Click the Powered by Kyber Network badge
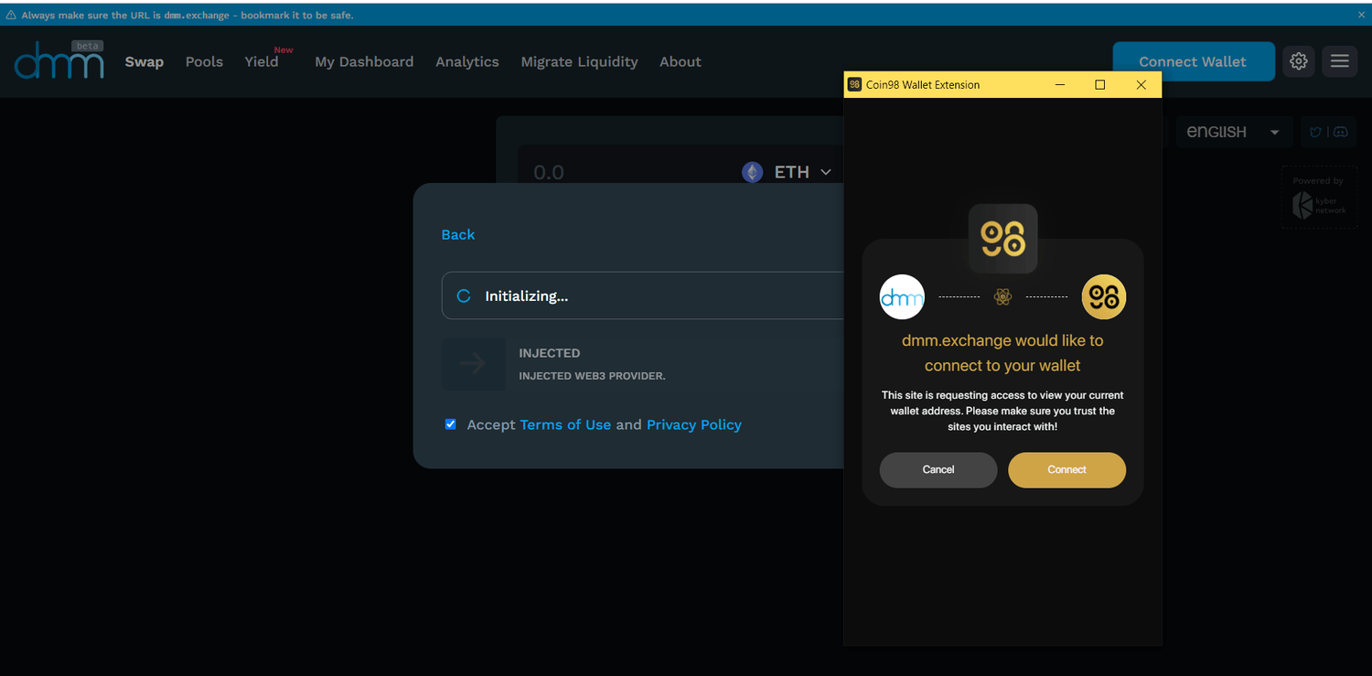Image resolution: width=1372 pixels, height=676 pixels. (x=1318, y=198)
